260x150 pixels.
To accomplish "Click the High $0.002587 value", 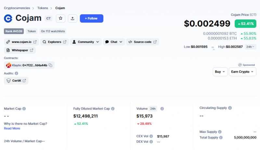I will [234, 47].
